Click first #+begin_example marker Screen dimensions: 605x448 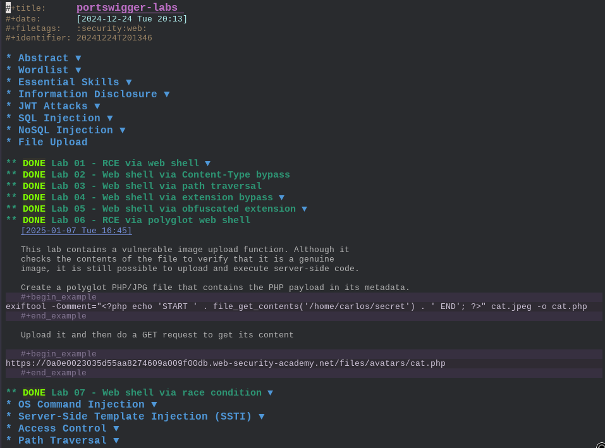point(59,297)
